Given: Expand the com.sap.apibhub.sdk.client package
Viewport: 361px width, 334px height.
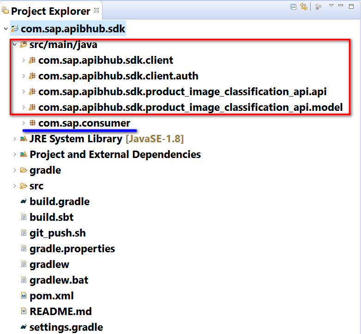Looking at the screenshot, I should pyautogui.click(x=23, y=60).
